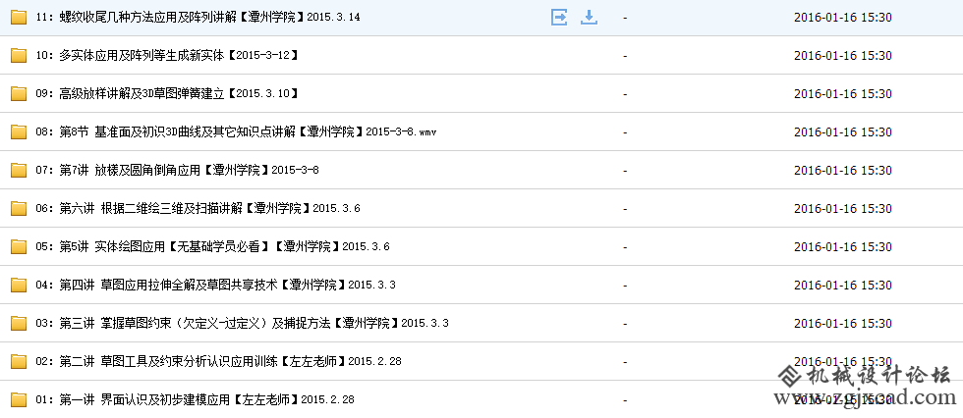Click folder icon for 01: 第一讲 界面认识

pos(19,399)
